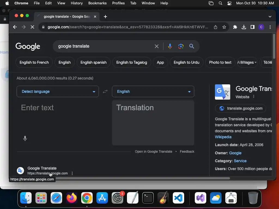
Task: Select the Photo to text chip
Action: (x=220, y=62)
